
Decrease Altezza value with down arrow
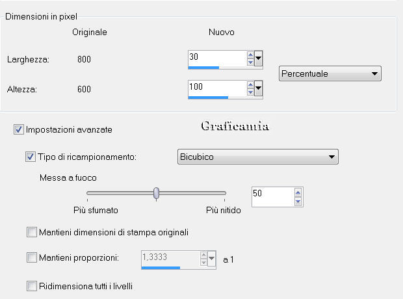coord(250,92)
